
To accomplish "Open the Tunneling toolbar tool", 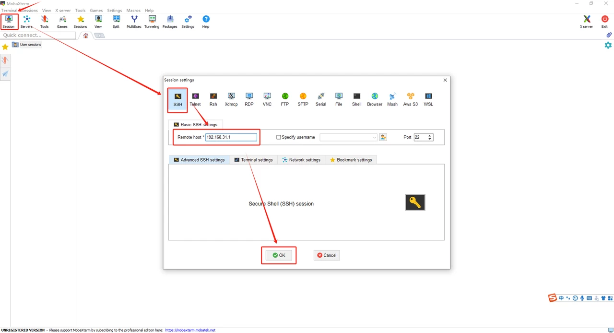I will pyautogui.click(x=152, y=22).
